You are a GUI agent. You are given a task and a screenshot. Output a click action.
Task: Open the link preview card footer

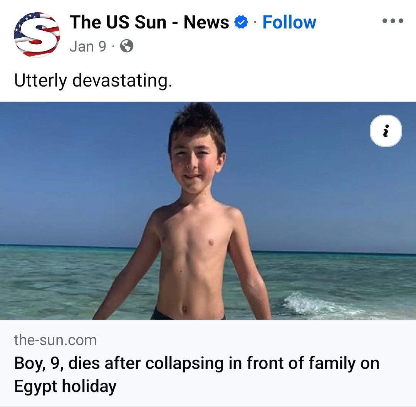208,362
